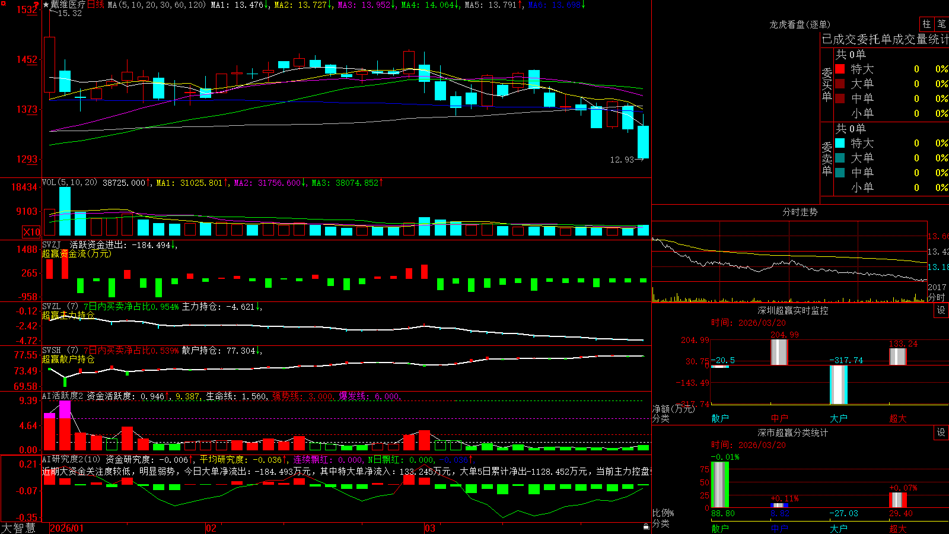Click the 大智慧 logo at bottom-left
The image size is (949, 534).
click(18, 528)
